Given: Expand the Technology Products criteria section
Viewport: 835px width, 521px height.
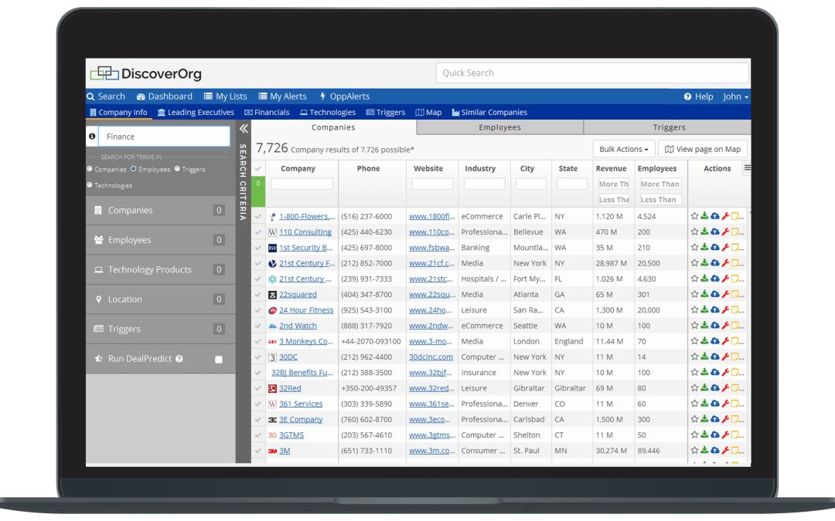Looking at the screenshot, I should coord(160,269).
